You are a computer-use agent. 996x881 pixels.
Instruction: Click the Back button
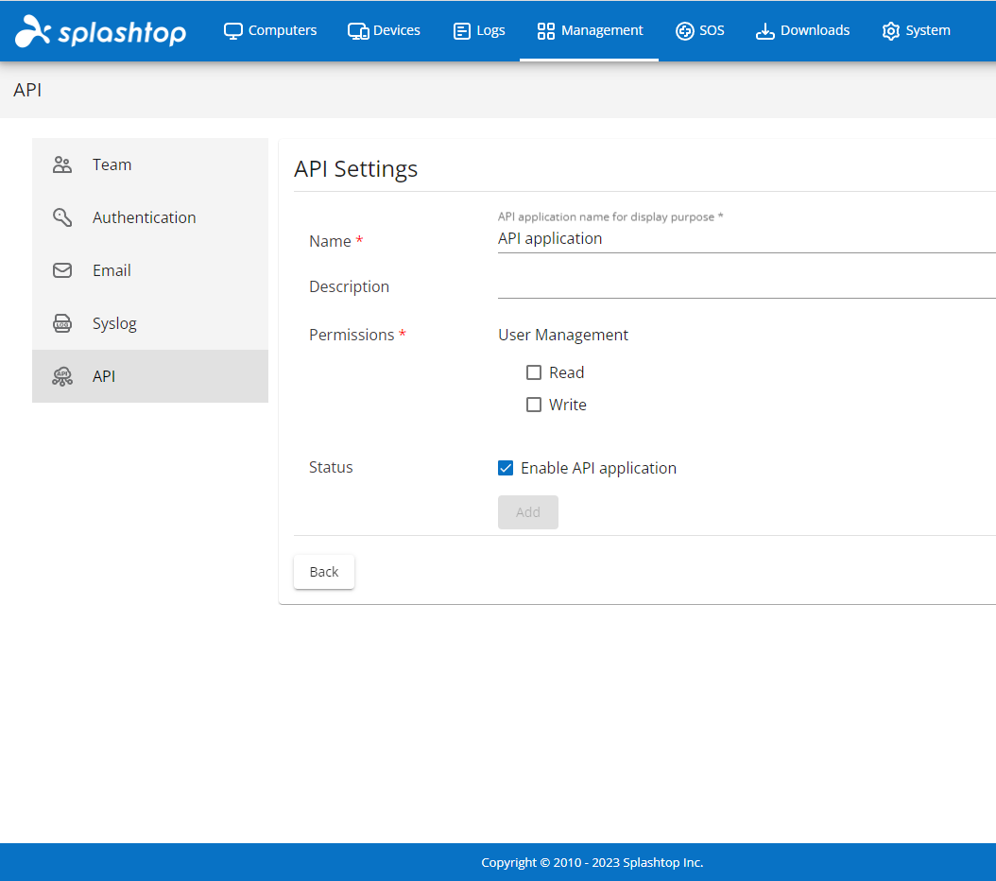click(x=323, y=571)
